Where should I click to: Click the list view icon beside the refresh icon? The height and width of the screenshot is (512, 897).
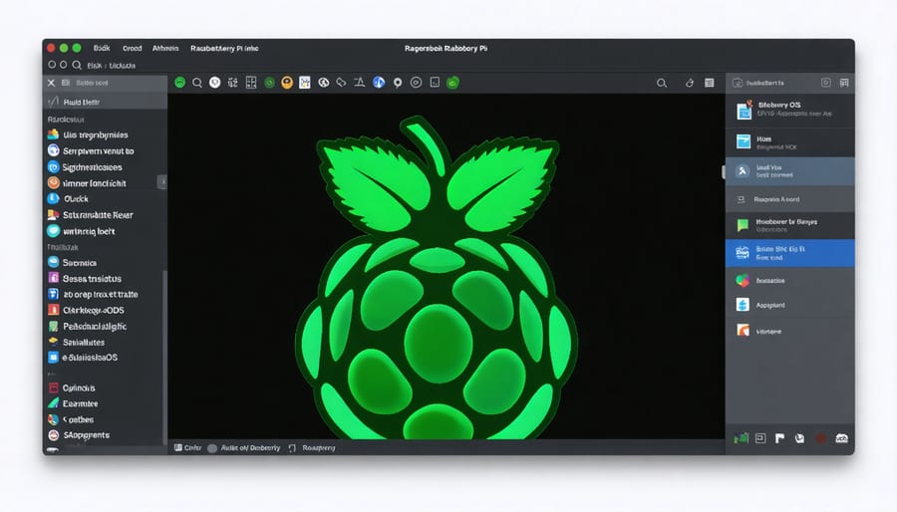click(x=710, y=83)
